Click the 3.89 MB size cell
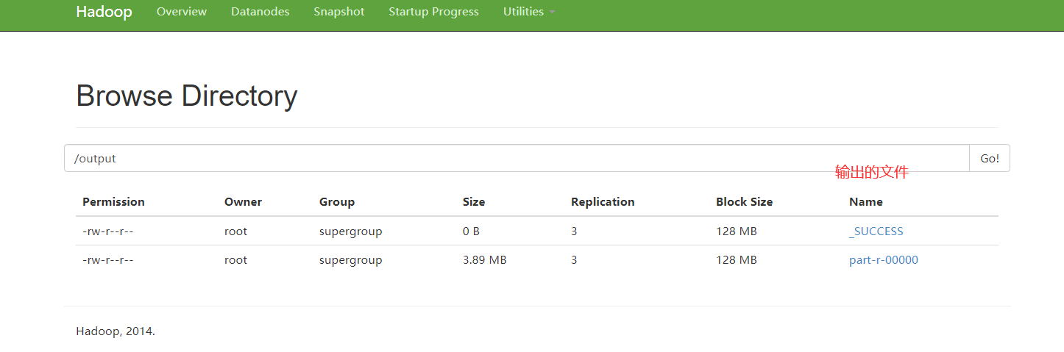The width and height of the screenshot is (1064, 352). click(484, 259)
